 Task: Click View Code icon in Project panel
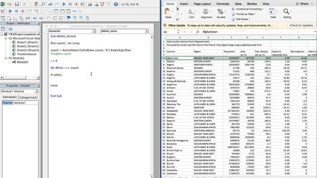click(3, 29)
